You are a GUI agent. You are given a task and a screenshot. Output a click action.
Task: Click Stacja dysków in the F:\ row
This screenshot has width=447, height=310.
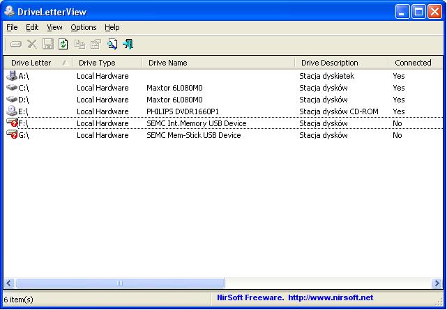[x=324, y=123]
